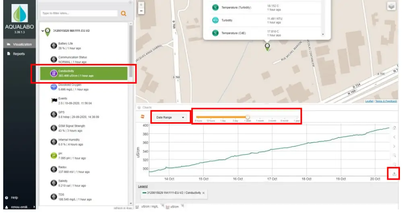Close the uS/cm / mg/L tab
Screen dimensions: 402x213
coord(163,206)
